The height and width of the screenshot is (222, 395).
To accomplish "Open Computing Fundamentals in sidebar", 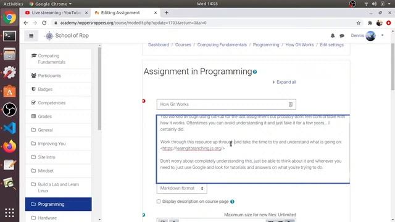I will (59, 59).
